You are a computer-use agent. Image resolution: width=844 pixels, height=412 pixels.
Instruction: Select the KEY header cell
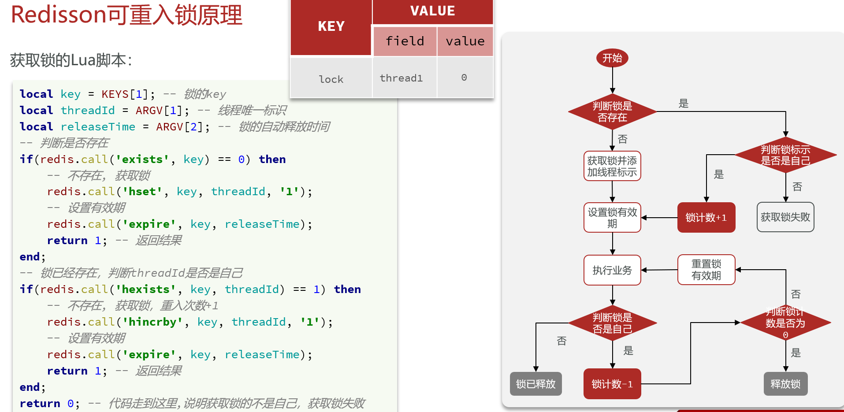(331, 27)
